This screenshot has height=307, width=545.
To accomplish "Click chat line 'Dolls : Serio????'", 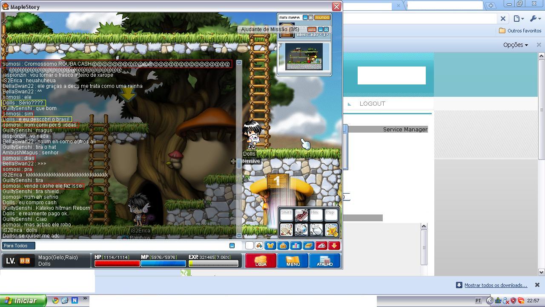I will click(23, 103).
